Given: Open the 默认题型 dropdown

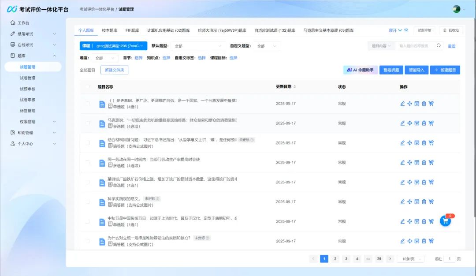Looking at the screenshot, I should (x=198, y=46).
